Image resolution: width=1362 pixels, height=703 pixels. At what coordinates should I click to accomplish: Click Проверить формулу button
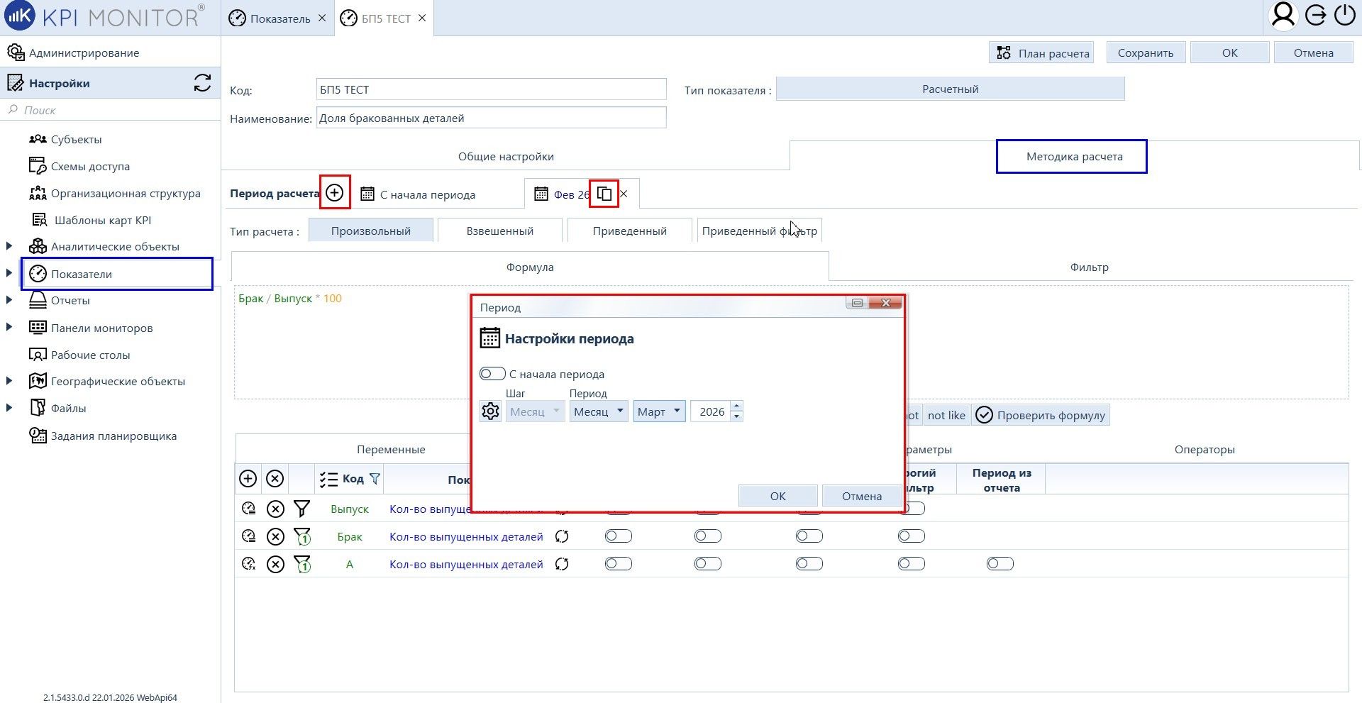[1040, 415]
